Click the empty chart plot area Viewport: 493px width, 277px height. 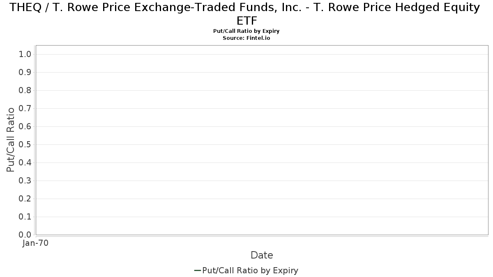[262, 140]
